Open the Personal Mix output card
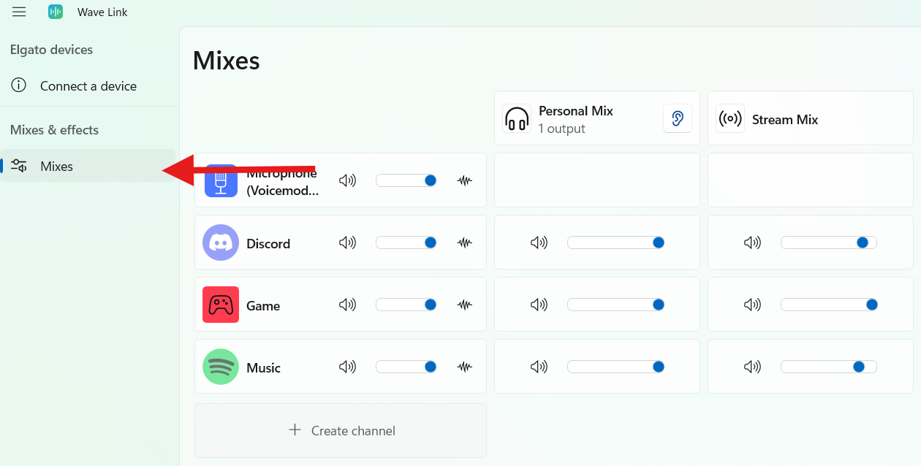The image size is (921, 466). (x=577, y=119)
